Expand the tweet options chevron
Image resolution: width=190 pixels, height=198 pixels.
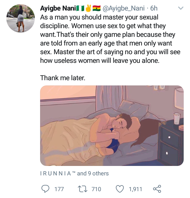pyautogui.click(x=180, y=8)
